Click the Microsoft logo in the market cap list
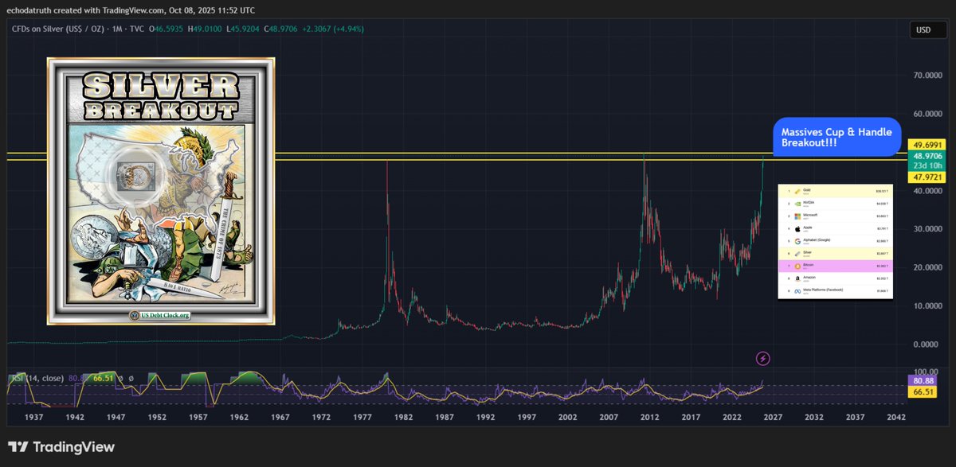Image resolution: width=956 pixels, height=467 pixels. [x=797, y=216]
